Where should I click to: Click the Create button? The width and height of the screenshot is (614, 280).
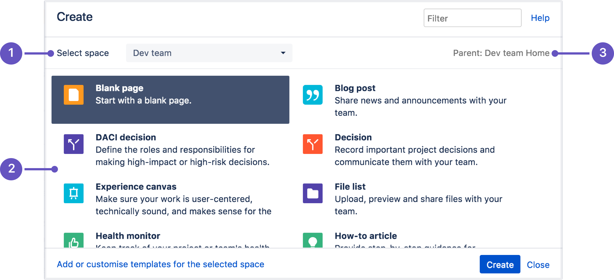500,264
